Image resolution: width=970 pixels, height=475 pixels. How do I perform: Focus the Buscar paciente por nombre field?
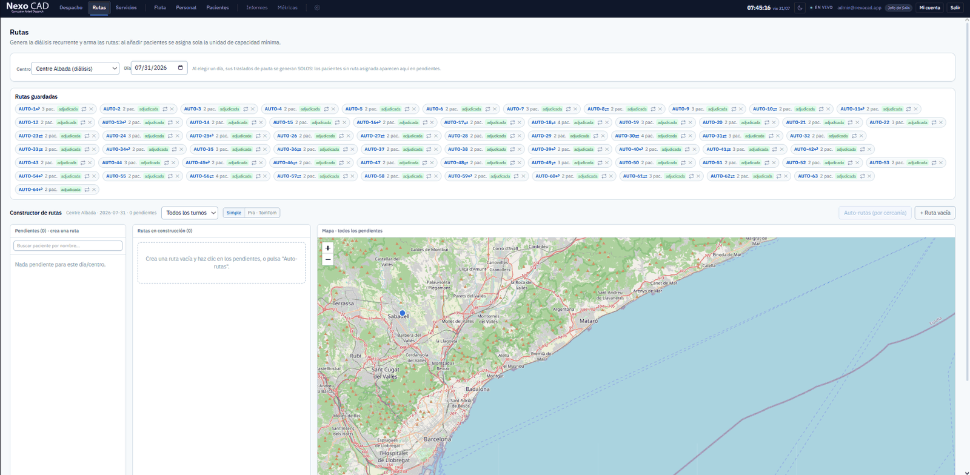[68, 246]
